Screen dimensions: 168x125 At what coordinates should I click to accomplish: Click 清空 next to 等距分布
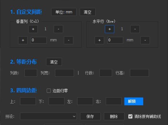(x=54, y=62)
